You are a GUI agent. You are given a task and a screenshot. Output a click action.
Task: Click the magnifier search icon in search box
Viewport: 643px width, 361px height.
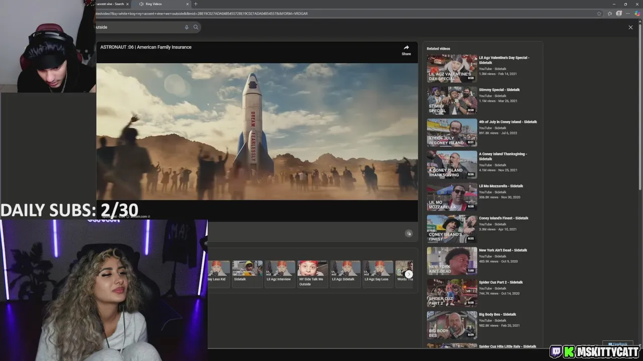tap(196, 27)
